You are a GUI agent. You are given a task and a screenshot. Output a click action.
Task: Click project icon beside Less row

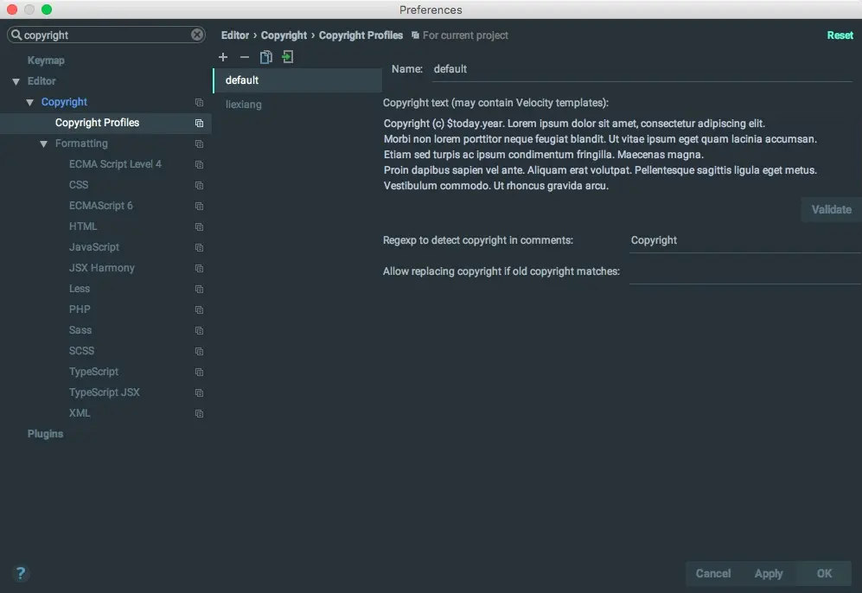[x=199, y=289]
